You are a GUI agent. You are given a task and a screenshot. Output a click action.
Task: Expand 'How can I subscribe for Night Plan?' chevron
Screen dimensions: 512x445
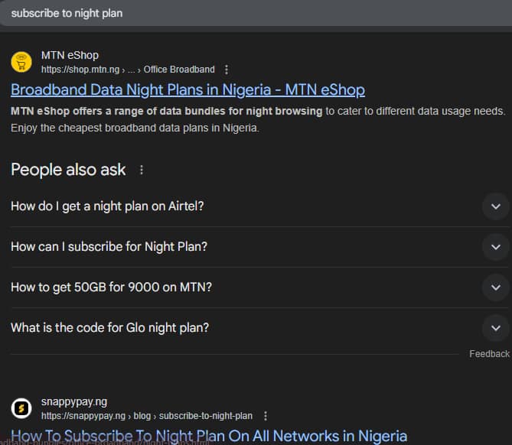tap(495, 247)
